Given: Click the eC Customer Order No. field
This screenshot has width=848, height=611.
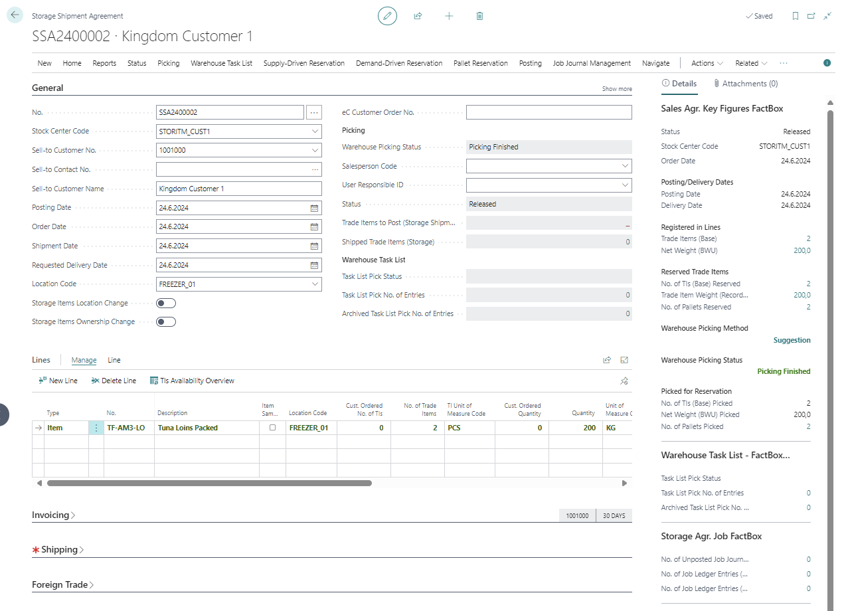Looking at the screenshot, I should click(x=549, y=112).
